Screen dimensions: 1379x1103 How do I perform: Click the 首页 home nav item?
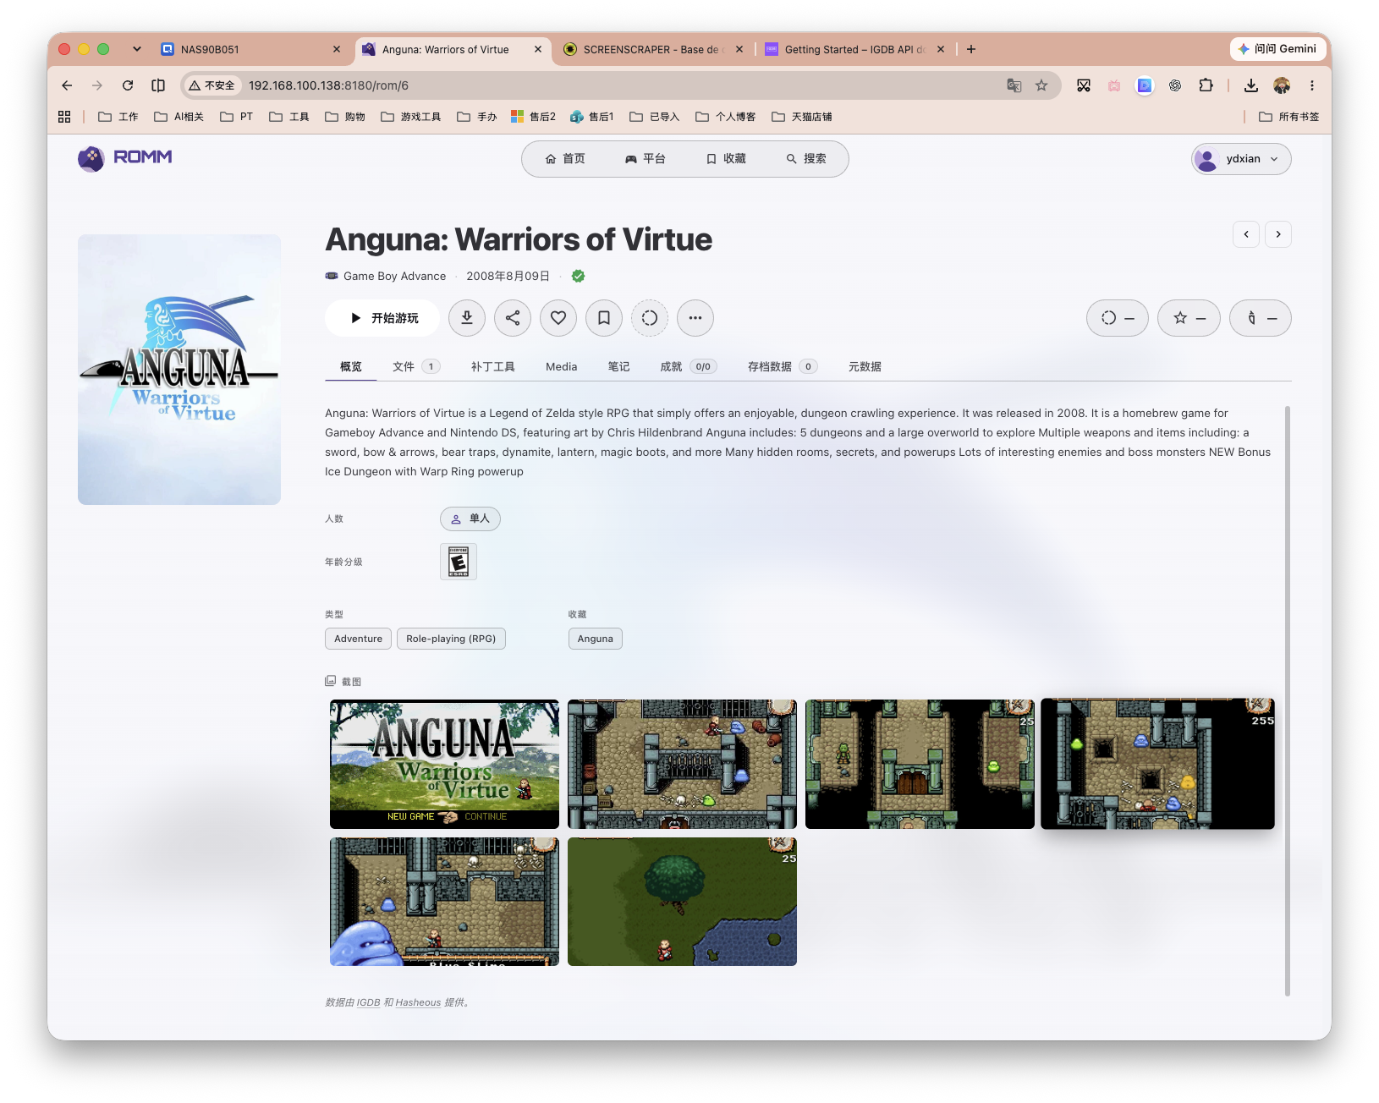pos(565,159)
